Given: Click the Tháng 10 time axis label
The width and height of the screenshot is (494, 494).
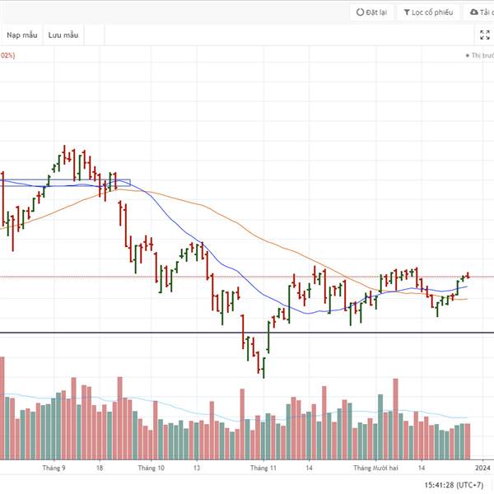Looking at the screenshot, I should 151,468.
